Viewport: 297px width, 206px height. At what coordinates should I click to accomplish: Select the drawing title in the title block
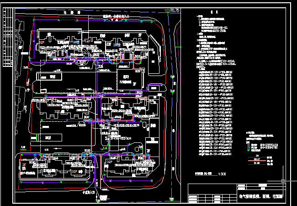tap(261, 196)
